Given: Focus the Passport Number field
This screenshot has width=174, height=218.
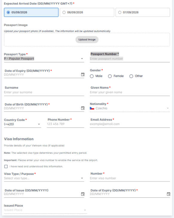Looking at the screenshot, I should 130,59.
